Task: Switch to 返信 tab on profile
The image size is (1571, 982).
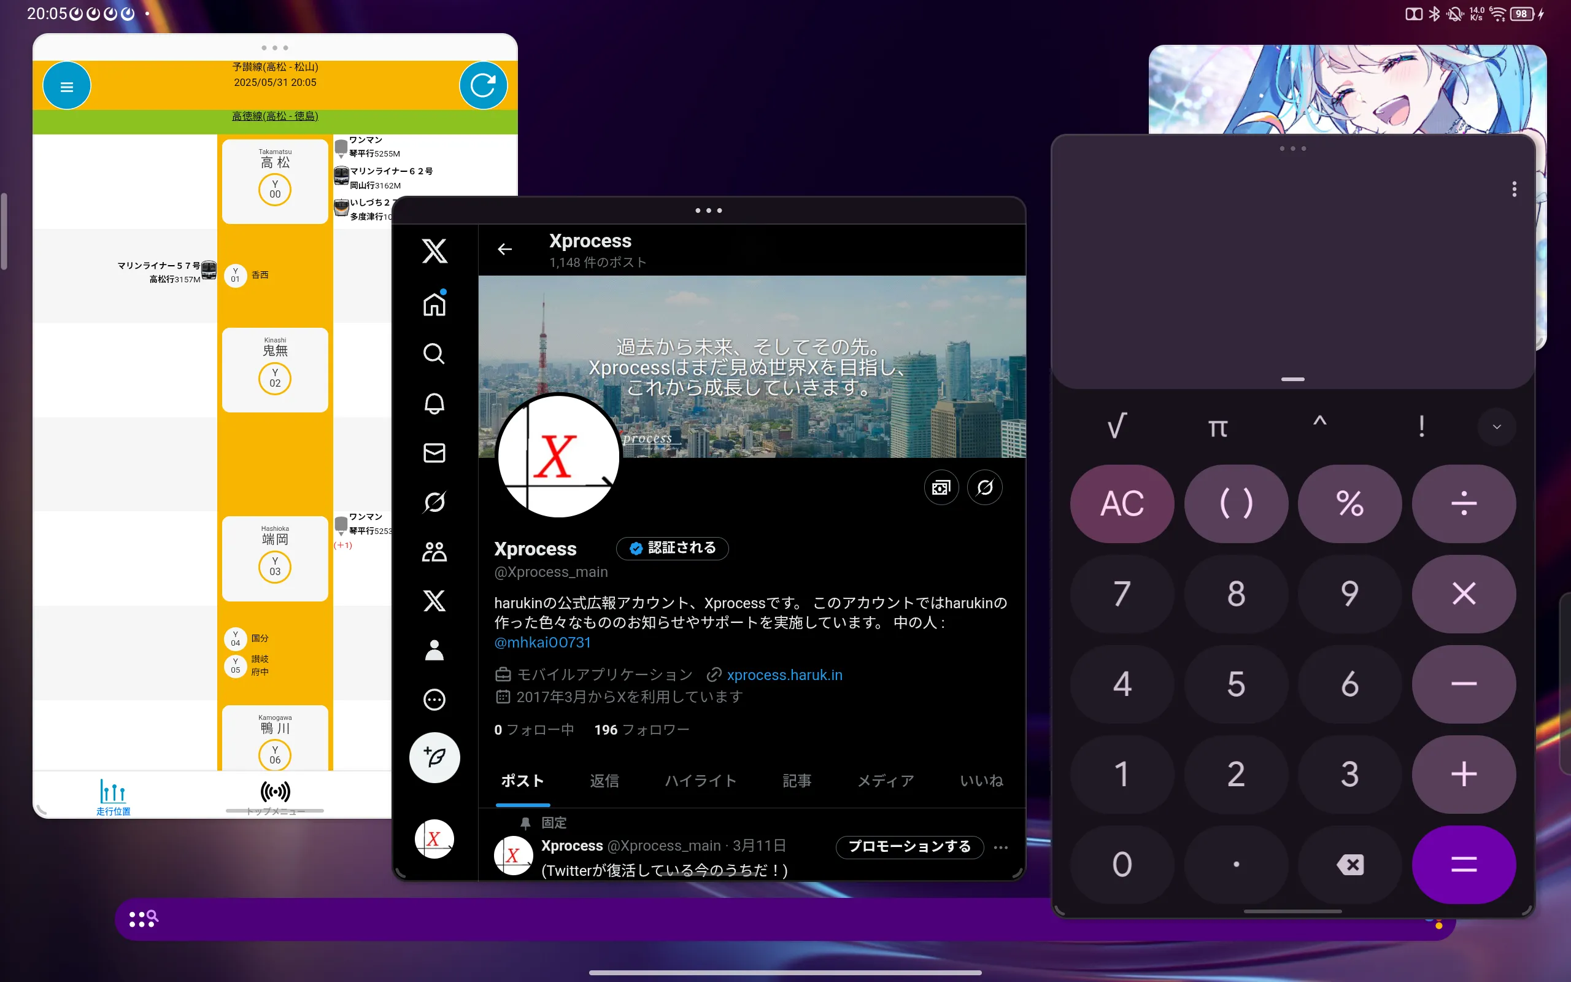Action: [604, 781]
